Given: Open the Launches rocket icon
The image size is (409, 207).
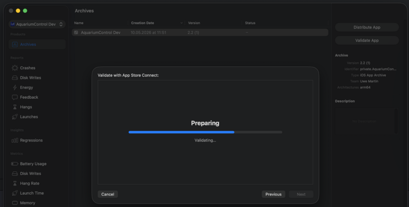Looking at the screenshot, I should [15, 117].
